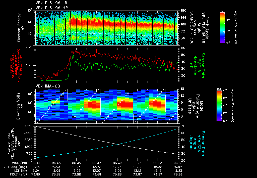Select the "VEx IMA-00" panel label
This screenshot has width=257, height=178.
click(x=48, y=86)
